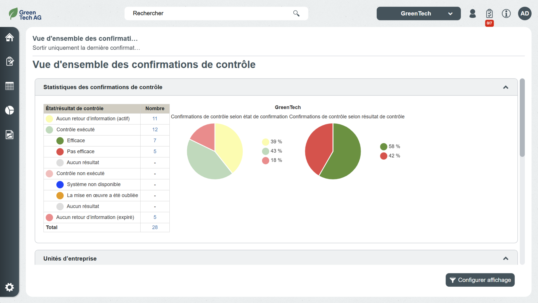This screenshot has height=303, width=538.
Task: Open the tasks clipboard with 0/7 badge
Action: point(489,14)
